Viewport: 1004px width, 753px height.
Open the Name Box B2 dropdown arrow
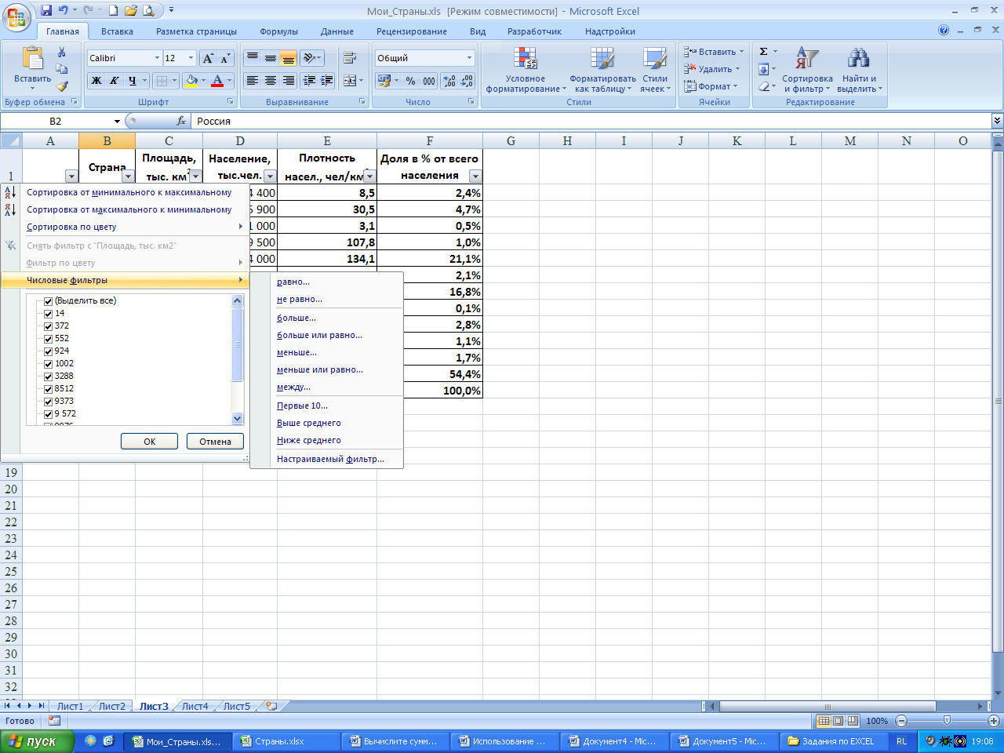[x=117, y=121]
